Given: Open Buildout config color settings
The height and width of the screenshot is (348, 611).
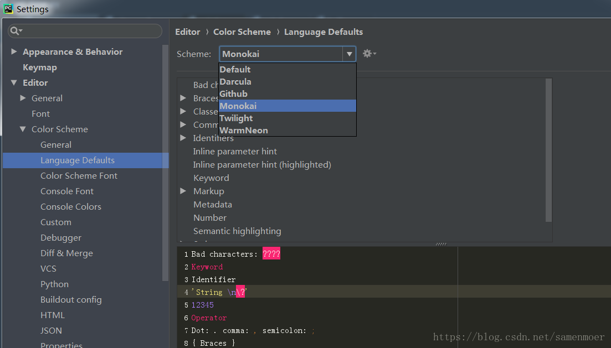Looking at the screenshot, I should click(71, 300).
